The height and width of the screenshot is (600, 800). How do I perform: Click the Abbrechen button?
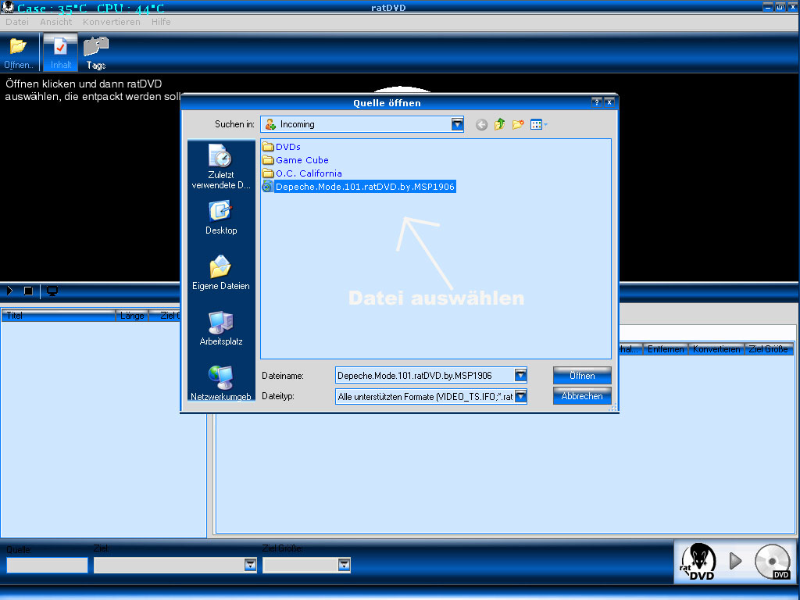(582, 396)
